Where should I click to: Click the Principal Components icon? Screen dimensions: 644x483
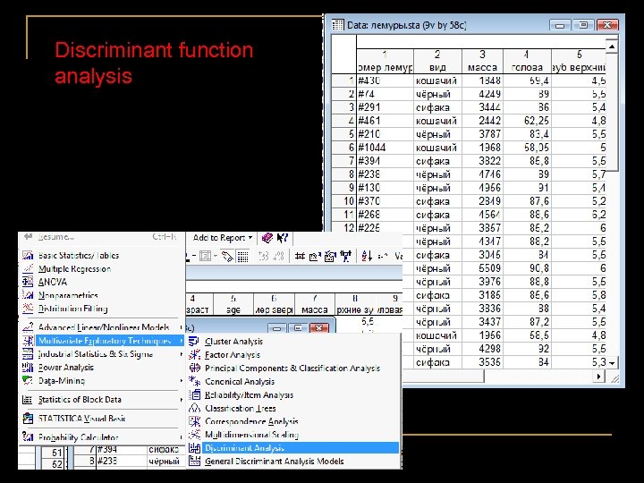point(194,368)
